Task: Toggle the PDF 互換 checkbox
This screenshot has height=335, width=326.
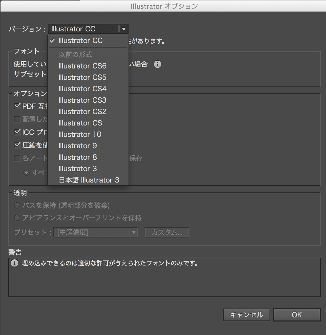Action: (17, 106)
